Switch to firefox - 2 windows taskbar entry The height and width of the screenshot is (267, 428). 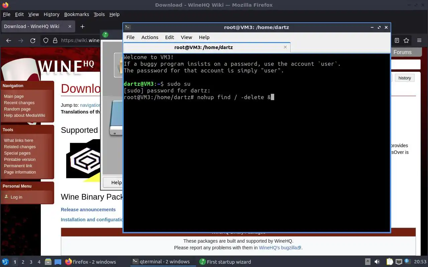click(x=90, y=262)
